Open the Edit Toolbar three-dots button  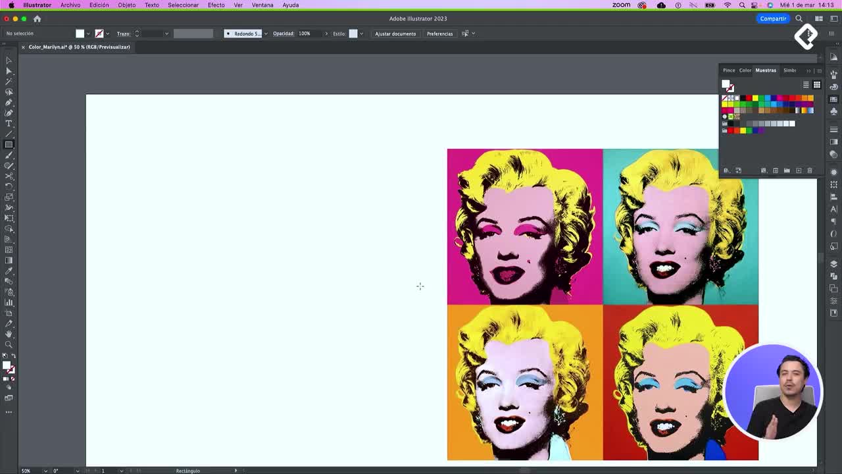coord(9,412)
